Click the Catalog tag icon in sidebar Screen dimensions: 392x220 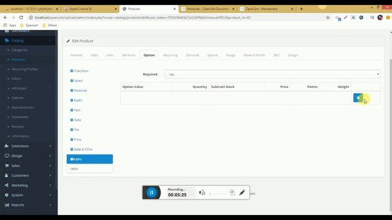tap(7, 40)
